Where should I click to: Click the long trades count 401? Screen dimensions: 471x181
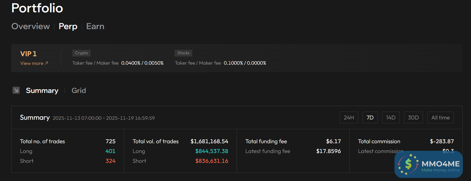tap(110, 151)
